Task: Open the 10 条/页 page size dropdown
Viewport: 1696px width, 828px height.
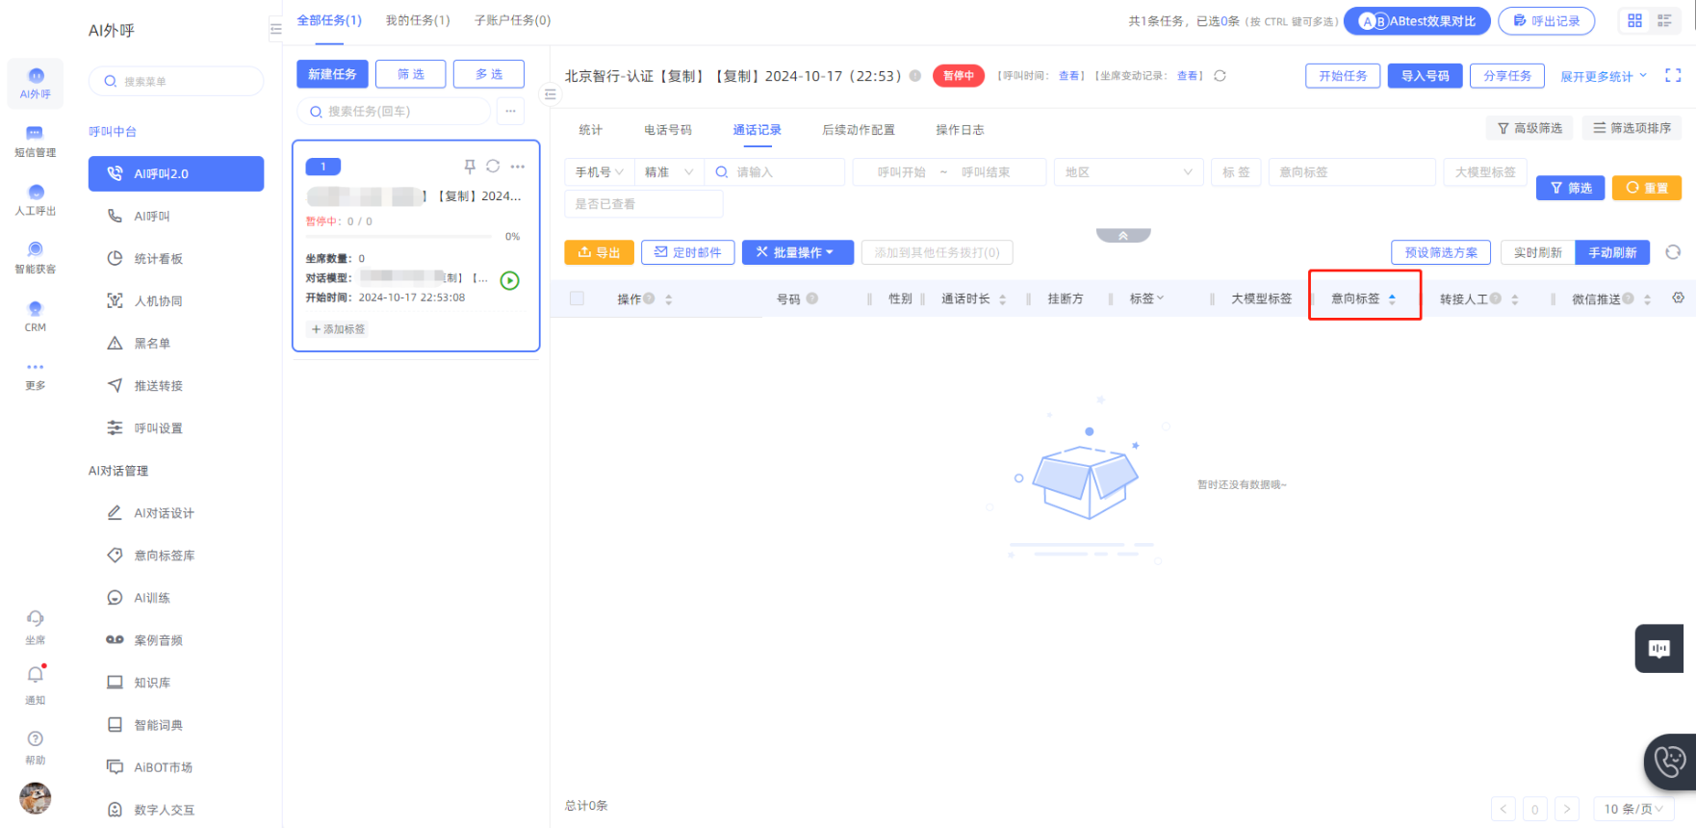Action: (1632, 809)
